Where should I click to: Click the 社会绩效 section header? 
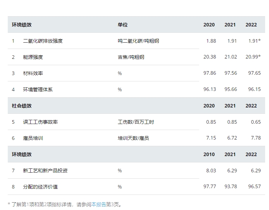coord(22,106)
